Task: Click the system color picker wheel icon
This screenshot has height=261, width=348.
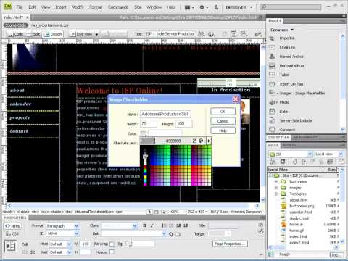Action: (201, 141)
